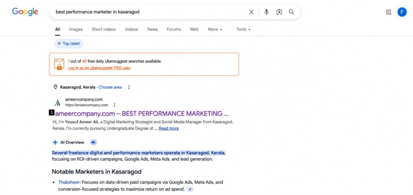Open the Google apps grid
Image resolution: width=413 pixels, height=195 pixels.
(388, 12)
